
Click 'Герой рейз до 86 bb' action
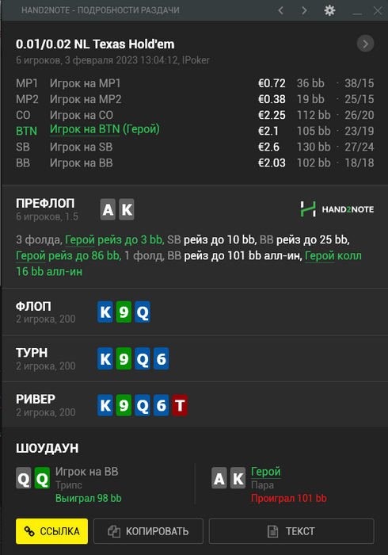(69, 255)
